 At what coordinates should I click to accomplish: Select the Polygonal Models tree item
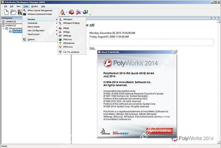click(15, 28)
